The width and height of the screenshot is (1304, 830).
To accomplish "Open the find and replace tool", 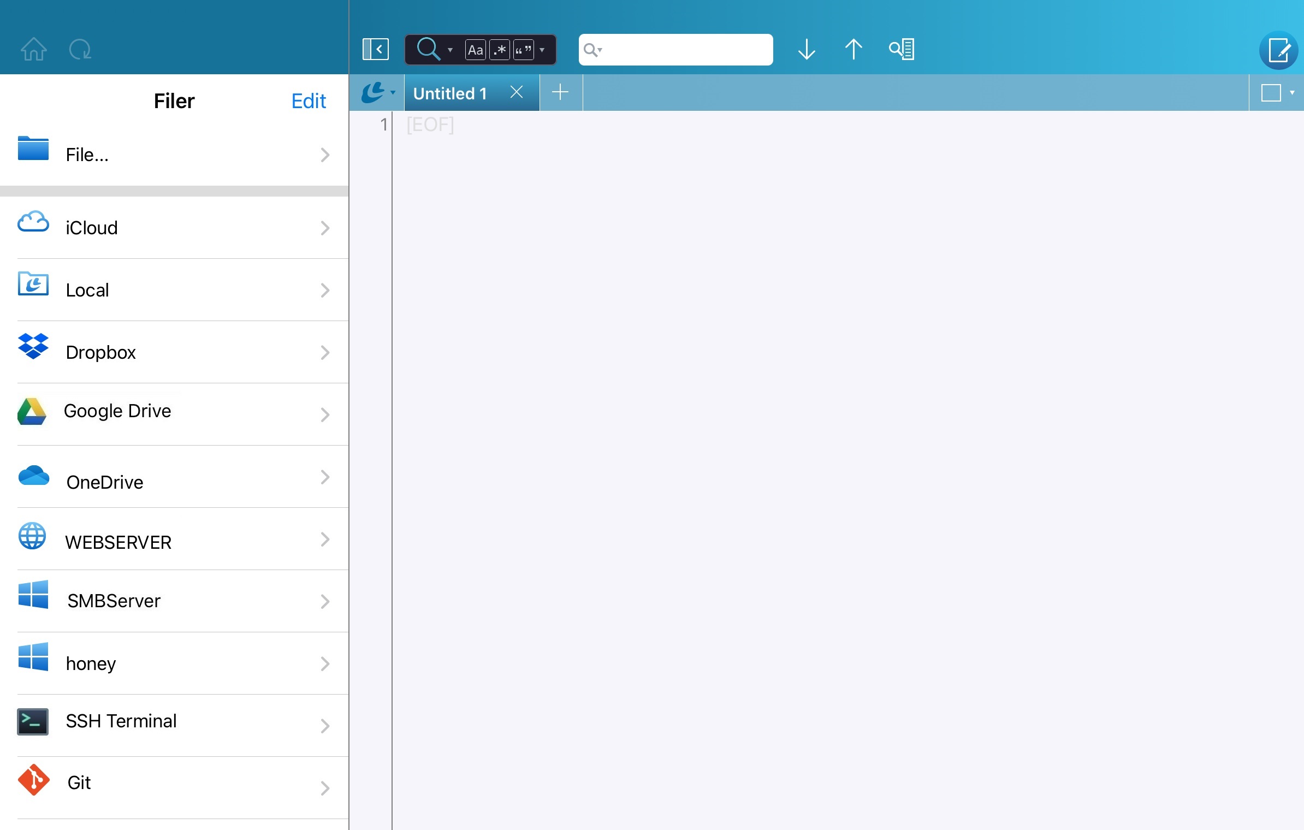I will [902, 49].
